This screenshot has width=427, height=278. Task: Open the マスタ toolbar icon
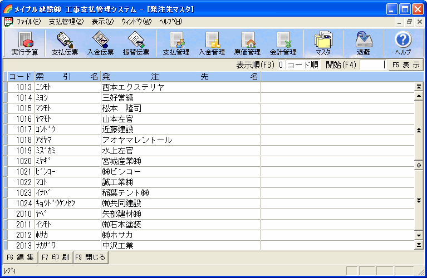coord(323,43)
